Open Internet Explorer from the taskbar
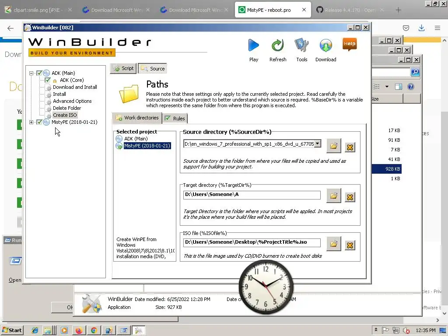Screen dimensions: 448x336 point(35,331)
